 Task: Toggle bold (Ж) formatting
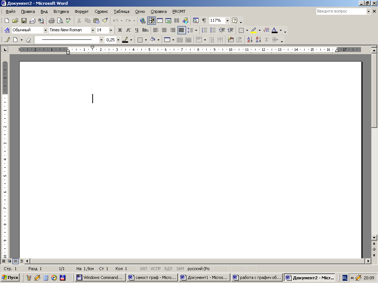click(x=120, y=30)
